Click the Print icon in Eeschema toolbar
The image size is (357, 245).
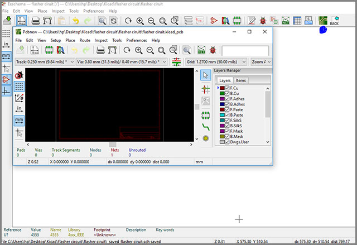(x=36, y=21)
